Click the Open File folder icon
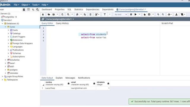The width and height of the screenshot is (190, 107). (49, 15)
